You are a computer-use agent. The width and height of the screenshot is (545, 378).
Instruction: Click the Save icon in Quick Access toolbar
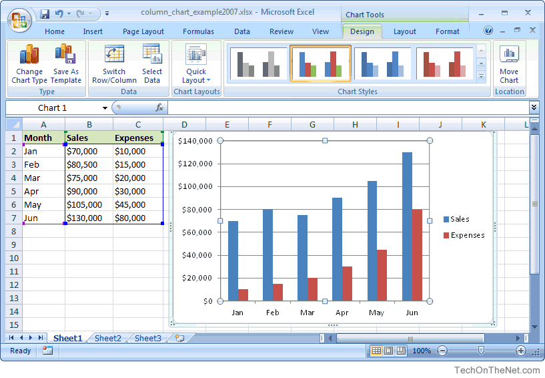point(45,13)
